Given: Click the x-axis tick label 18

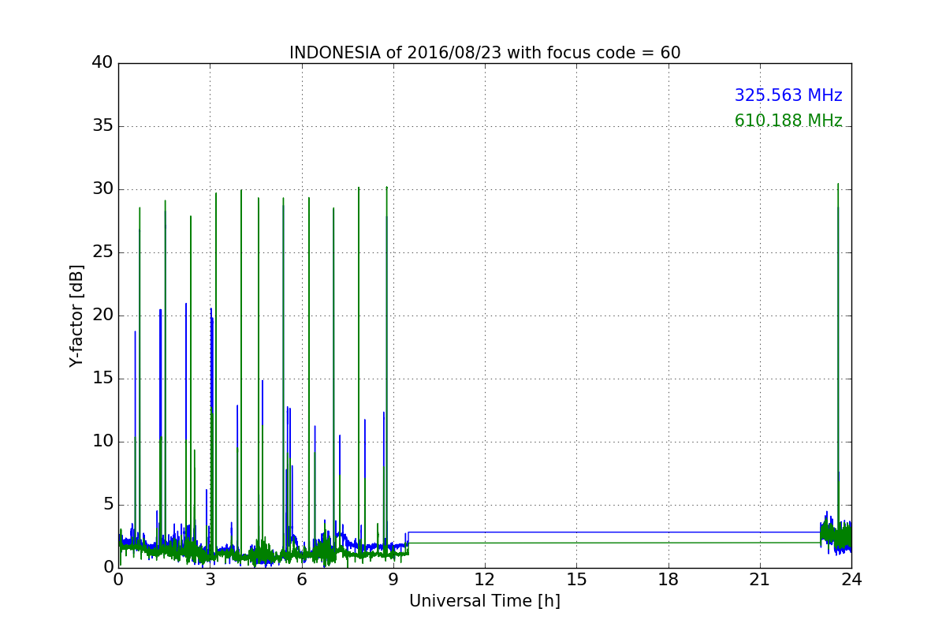Looking at the screenshot, I should click(669, 580).
